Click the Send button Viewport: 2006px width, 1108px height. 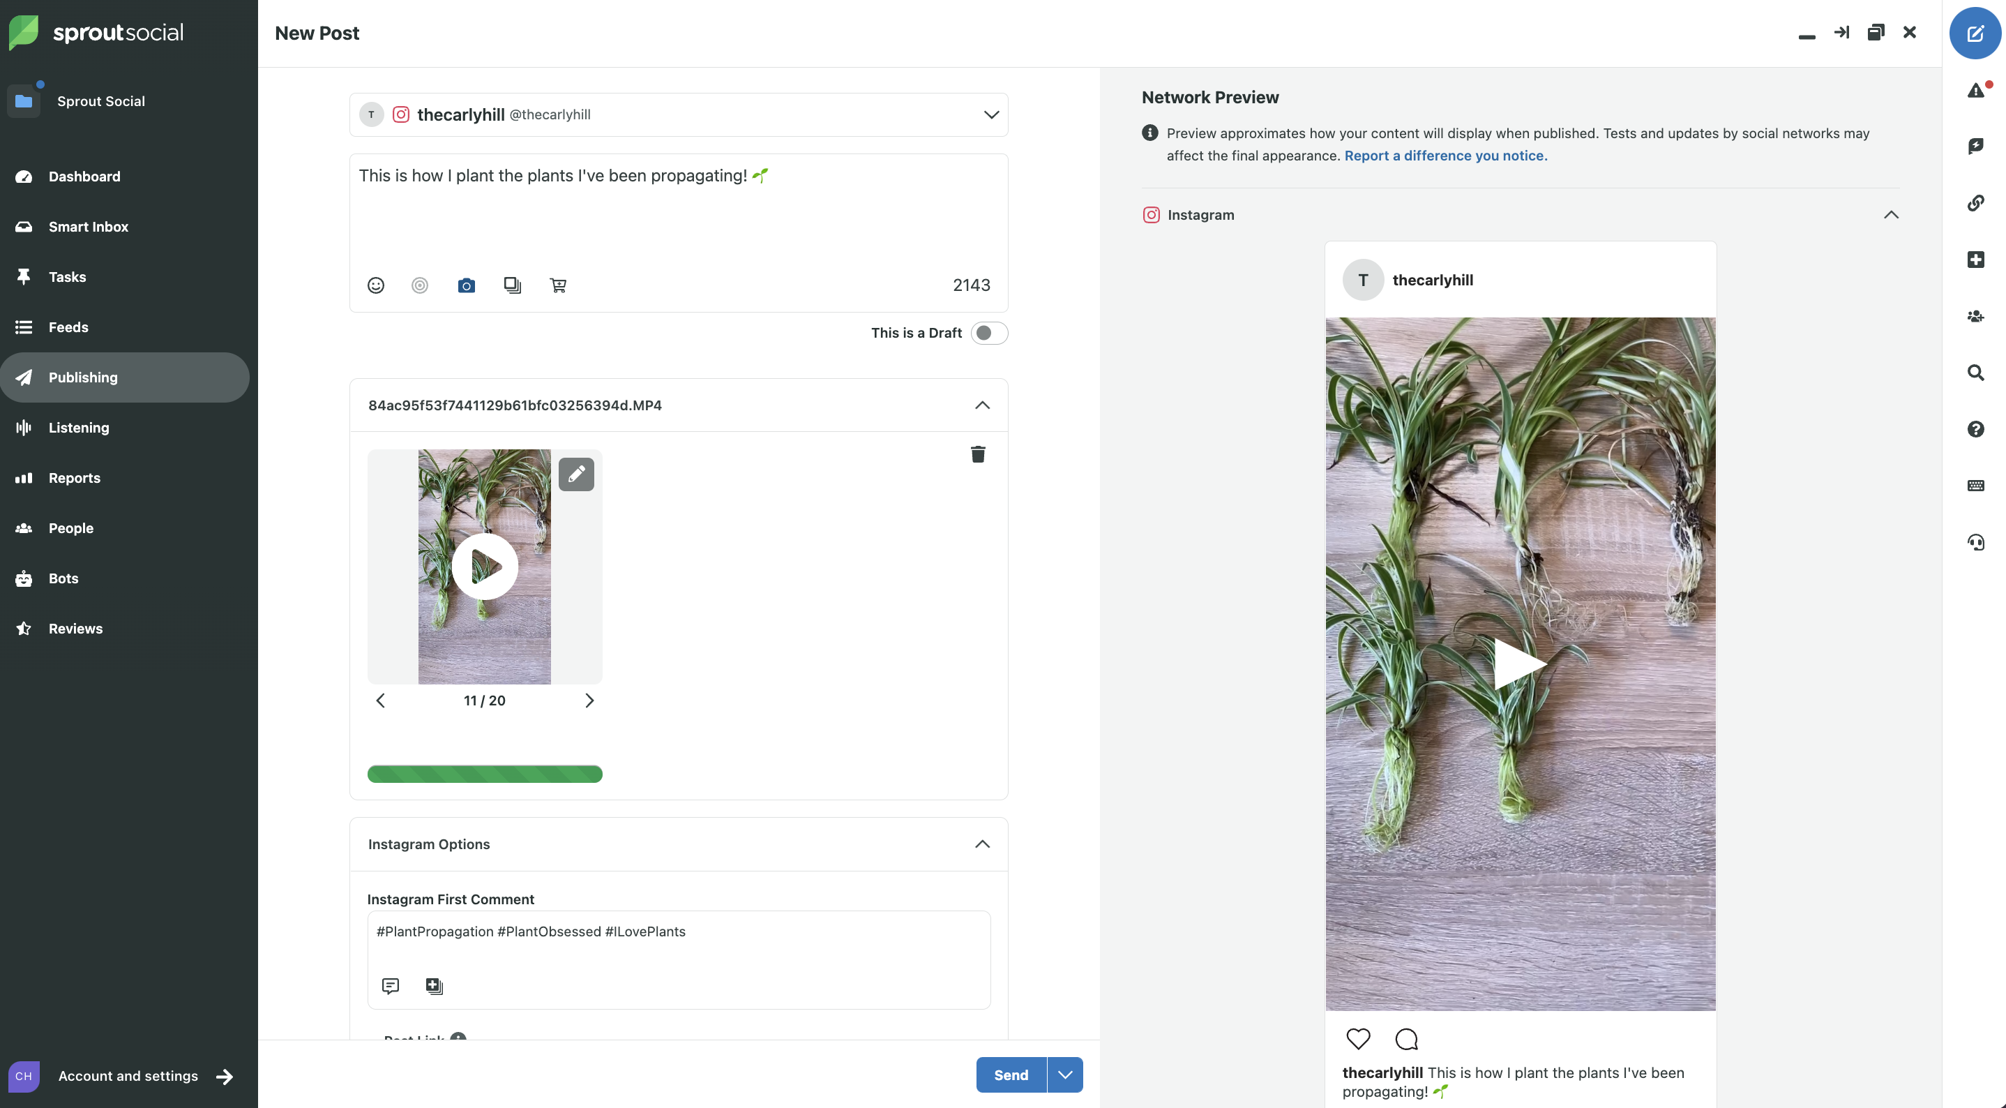click(x=1011, y=1075)
